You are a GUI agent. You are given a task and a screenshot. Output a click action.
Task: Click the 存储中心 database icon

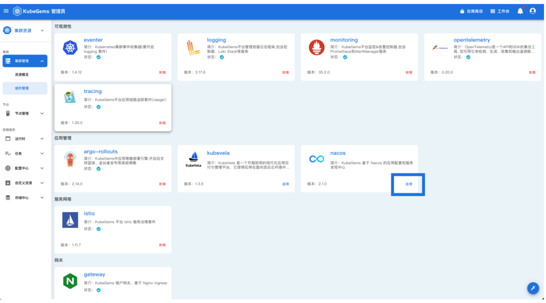point(8,197)
